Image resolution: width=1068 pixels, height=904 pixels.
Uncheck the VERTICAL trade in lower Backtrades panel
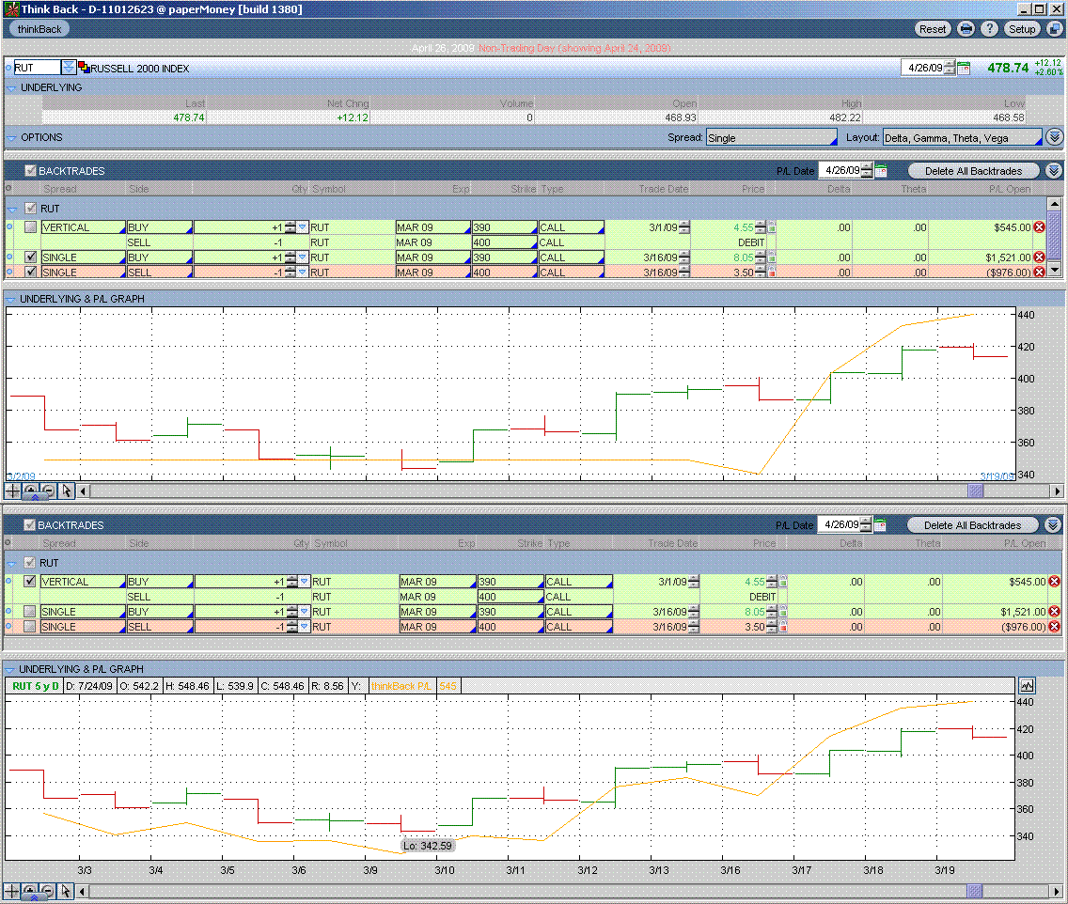[30, 582]
